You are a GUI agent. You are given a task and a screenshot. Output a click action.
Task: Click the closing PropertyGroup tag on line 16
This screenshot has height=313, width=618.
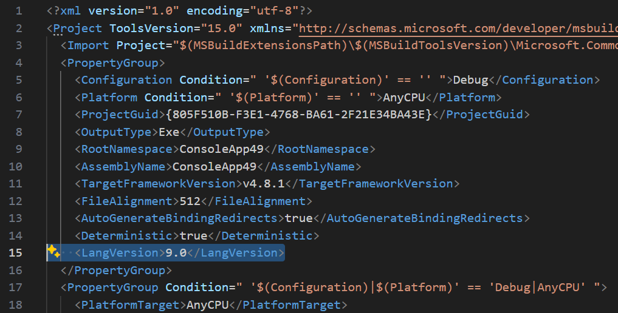[x=116, y=270]
